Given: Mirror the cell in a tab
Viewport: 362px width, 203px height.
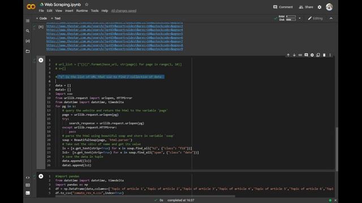Looking at the screenshot, I should pyautogui.click(x=318, y=55).
